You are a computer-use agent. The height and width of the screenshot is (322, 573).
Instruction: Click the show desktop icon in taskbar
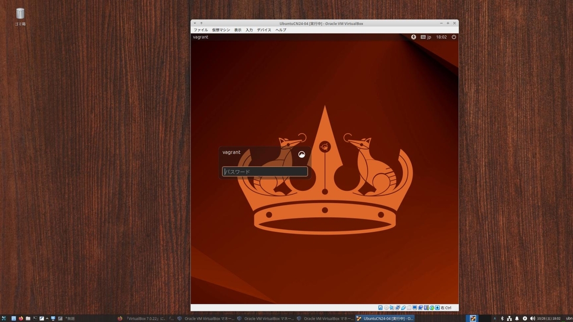point(13,318)
